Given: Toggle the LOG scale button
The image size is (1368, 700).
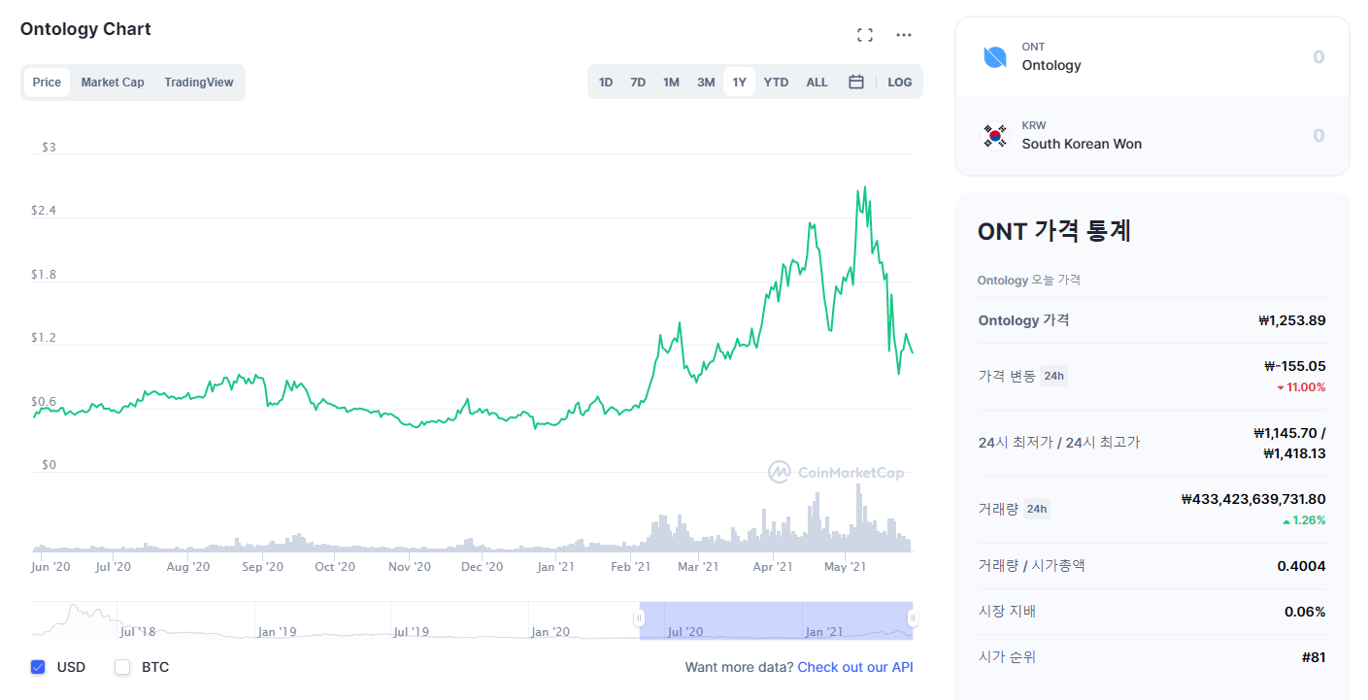Looking at the screenshot, I should [x=900, y=83].
